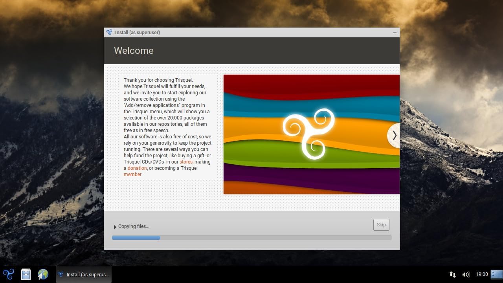Click the Copying files label
The width and height of the screenshot is (503, 283).
[x=134, y=226]
